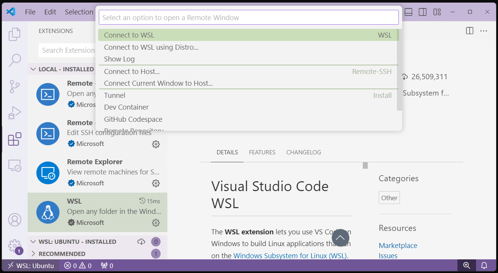This screenshot has height=273, width=498.
Task: Open the Run and Debug view
Action: pos(14,113)
